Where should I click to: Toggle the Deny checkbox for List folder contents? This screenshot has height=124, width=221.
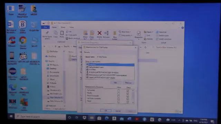pyautogui.click(x=128, y=99)
